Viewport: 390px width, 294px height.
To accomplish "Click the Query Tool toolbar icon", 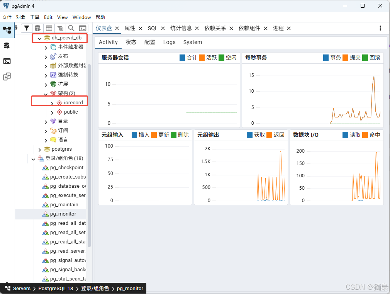I will point(37,28).
